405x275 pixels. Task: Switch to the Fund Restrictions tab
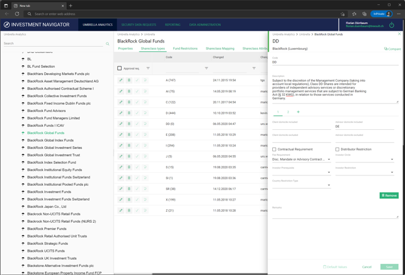185,49
